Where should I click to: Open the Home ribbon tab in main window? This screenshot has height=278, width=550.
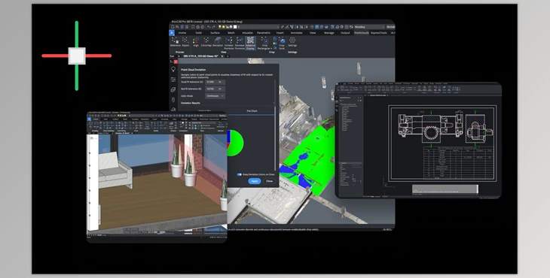(x=182, y=32)
